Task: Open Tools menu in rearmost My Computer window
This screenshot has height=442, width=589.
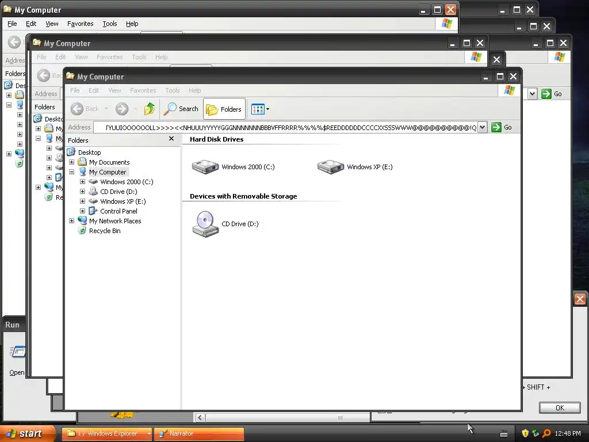Action: click(x=110, y=24)
